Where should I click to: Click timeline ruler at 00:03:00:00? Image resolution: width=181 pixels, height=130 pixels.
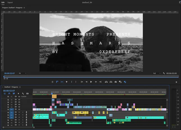click(99, 92)
